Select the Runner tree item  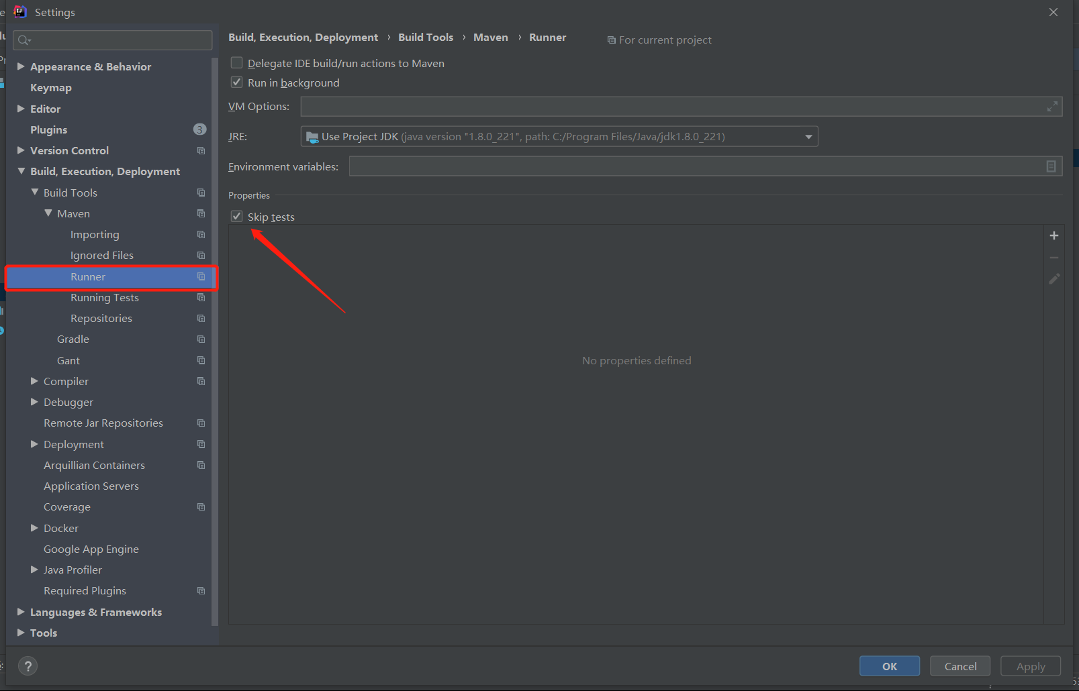pos(111,277)
